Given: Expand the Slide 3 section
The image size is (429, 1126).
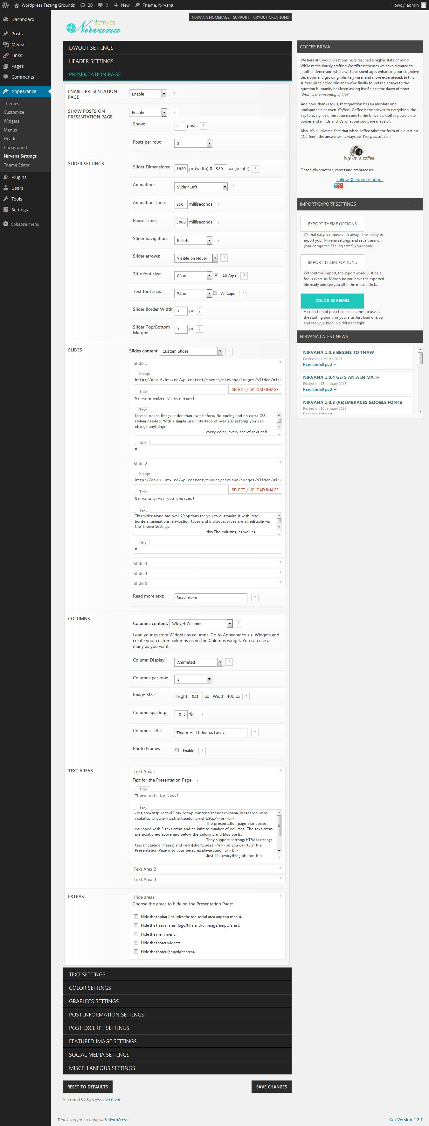Looking at the screenshot, I should pyautogui.click(x=207, y=563).
